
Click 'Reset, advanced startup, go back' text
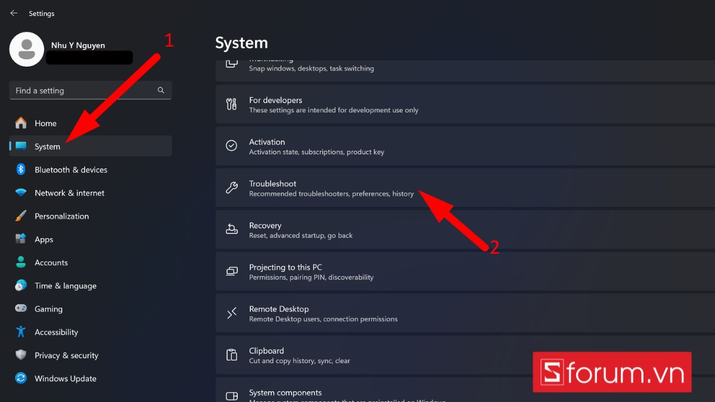pos(301,235)
